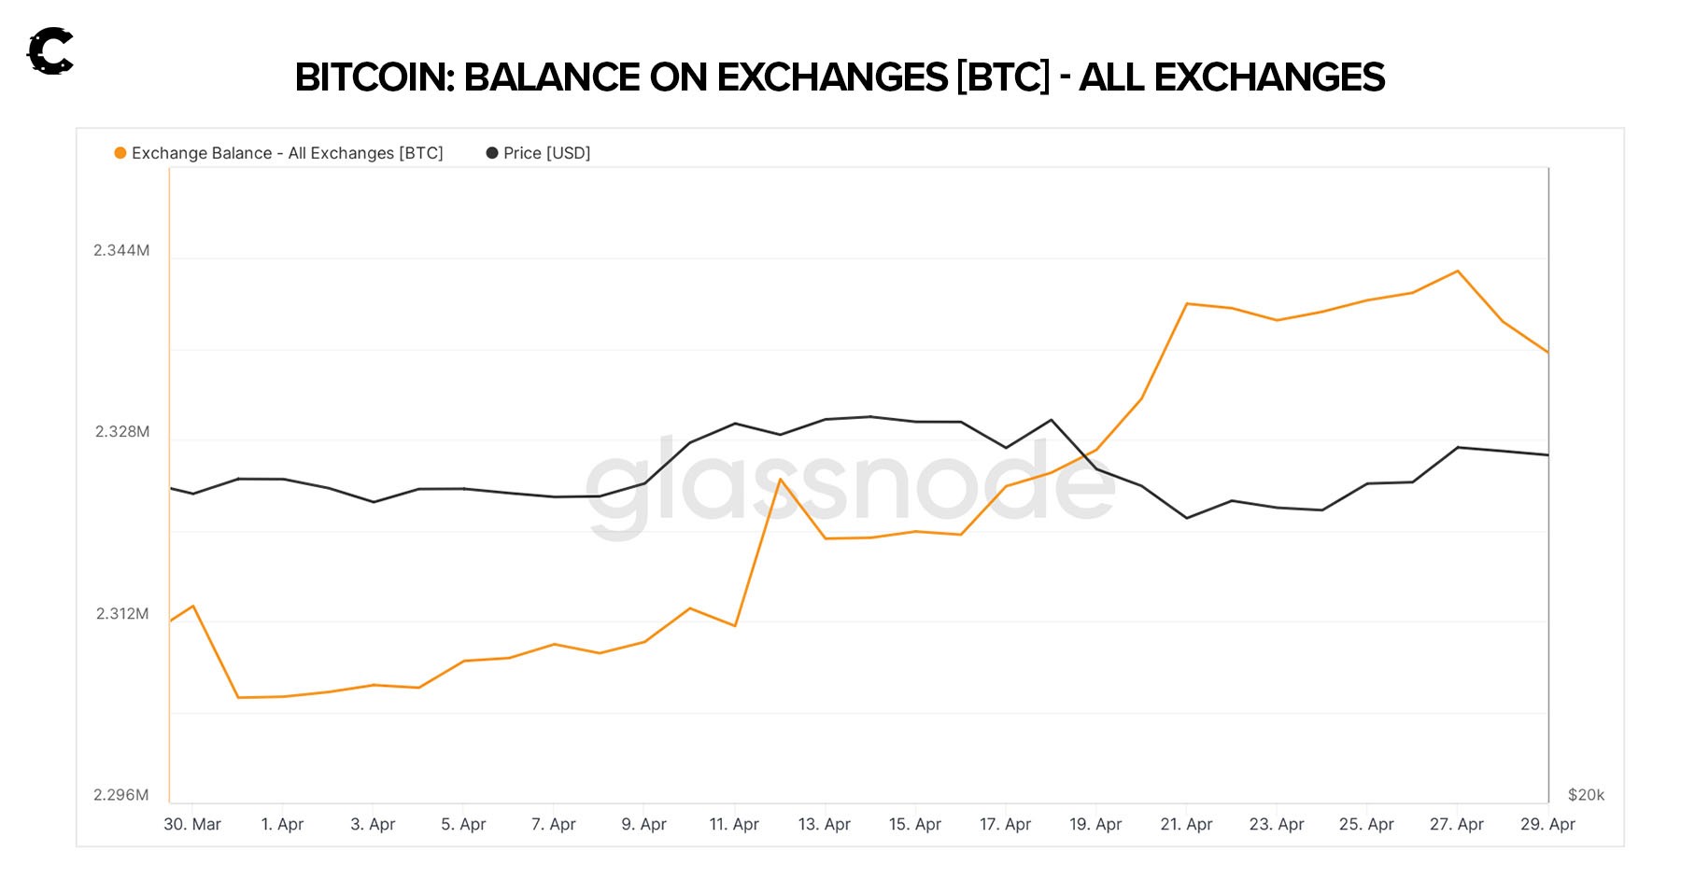The width and height of the screenshot is (1681, 879).
Task: Click the 2.328M y-axis label
Action: point(122,431)
